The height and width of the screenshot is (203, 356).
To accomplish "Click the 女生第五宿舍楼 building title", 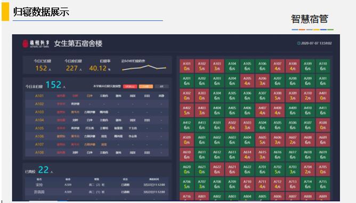I will coord(78,44).
